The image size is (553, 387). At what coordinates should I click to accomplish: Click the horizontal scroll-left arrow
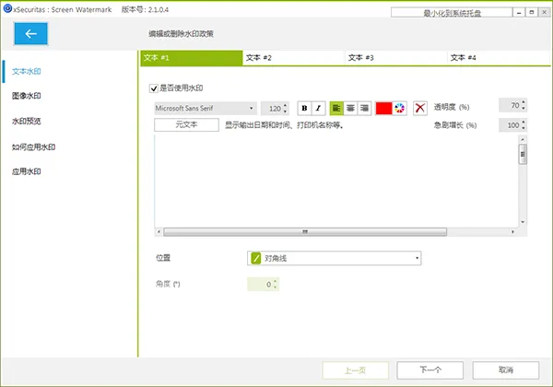tap(159, 232)
